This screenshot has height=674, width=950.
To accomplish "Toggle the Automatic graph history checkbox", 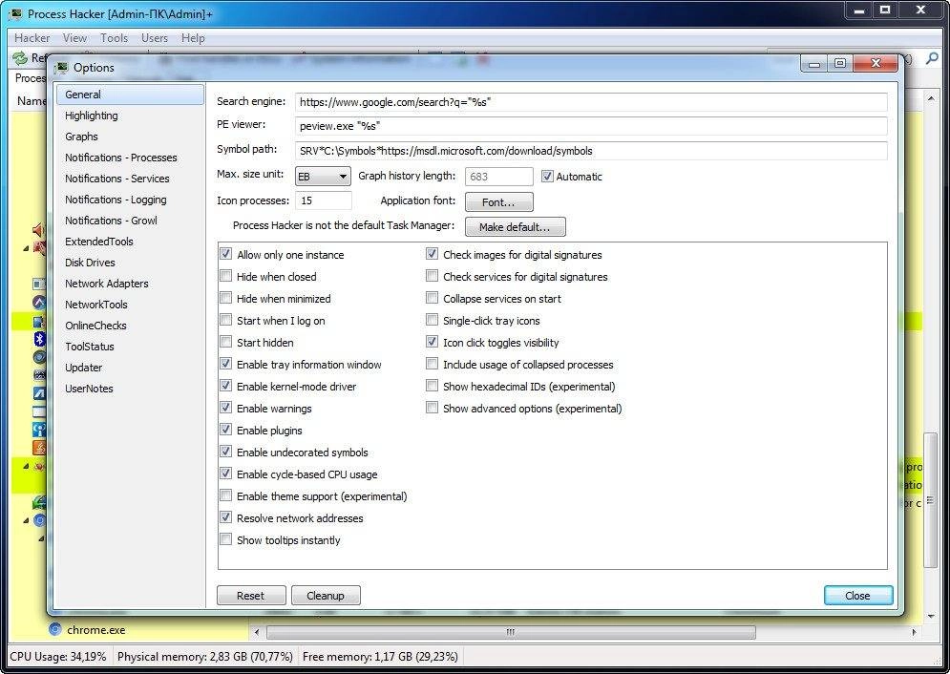I will click(x=547, y=177).
